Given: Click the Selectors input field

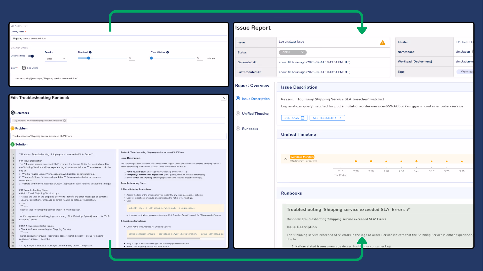Looking at the screenshot, I should click(x=117, y=120).
